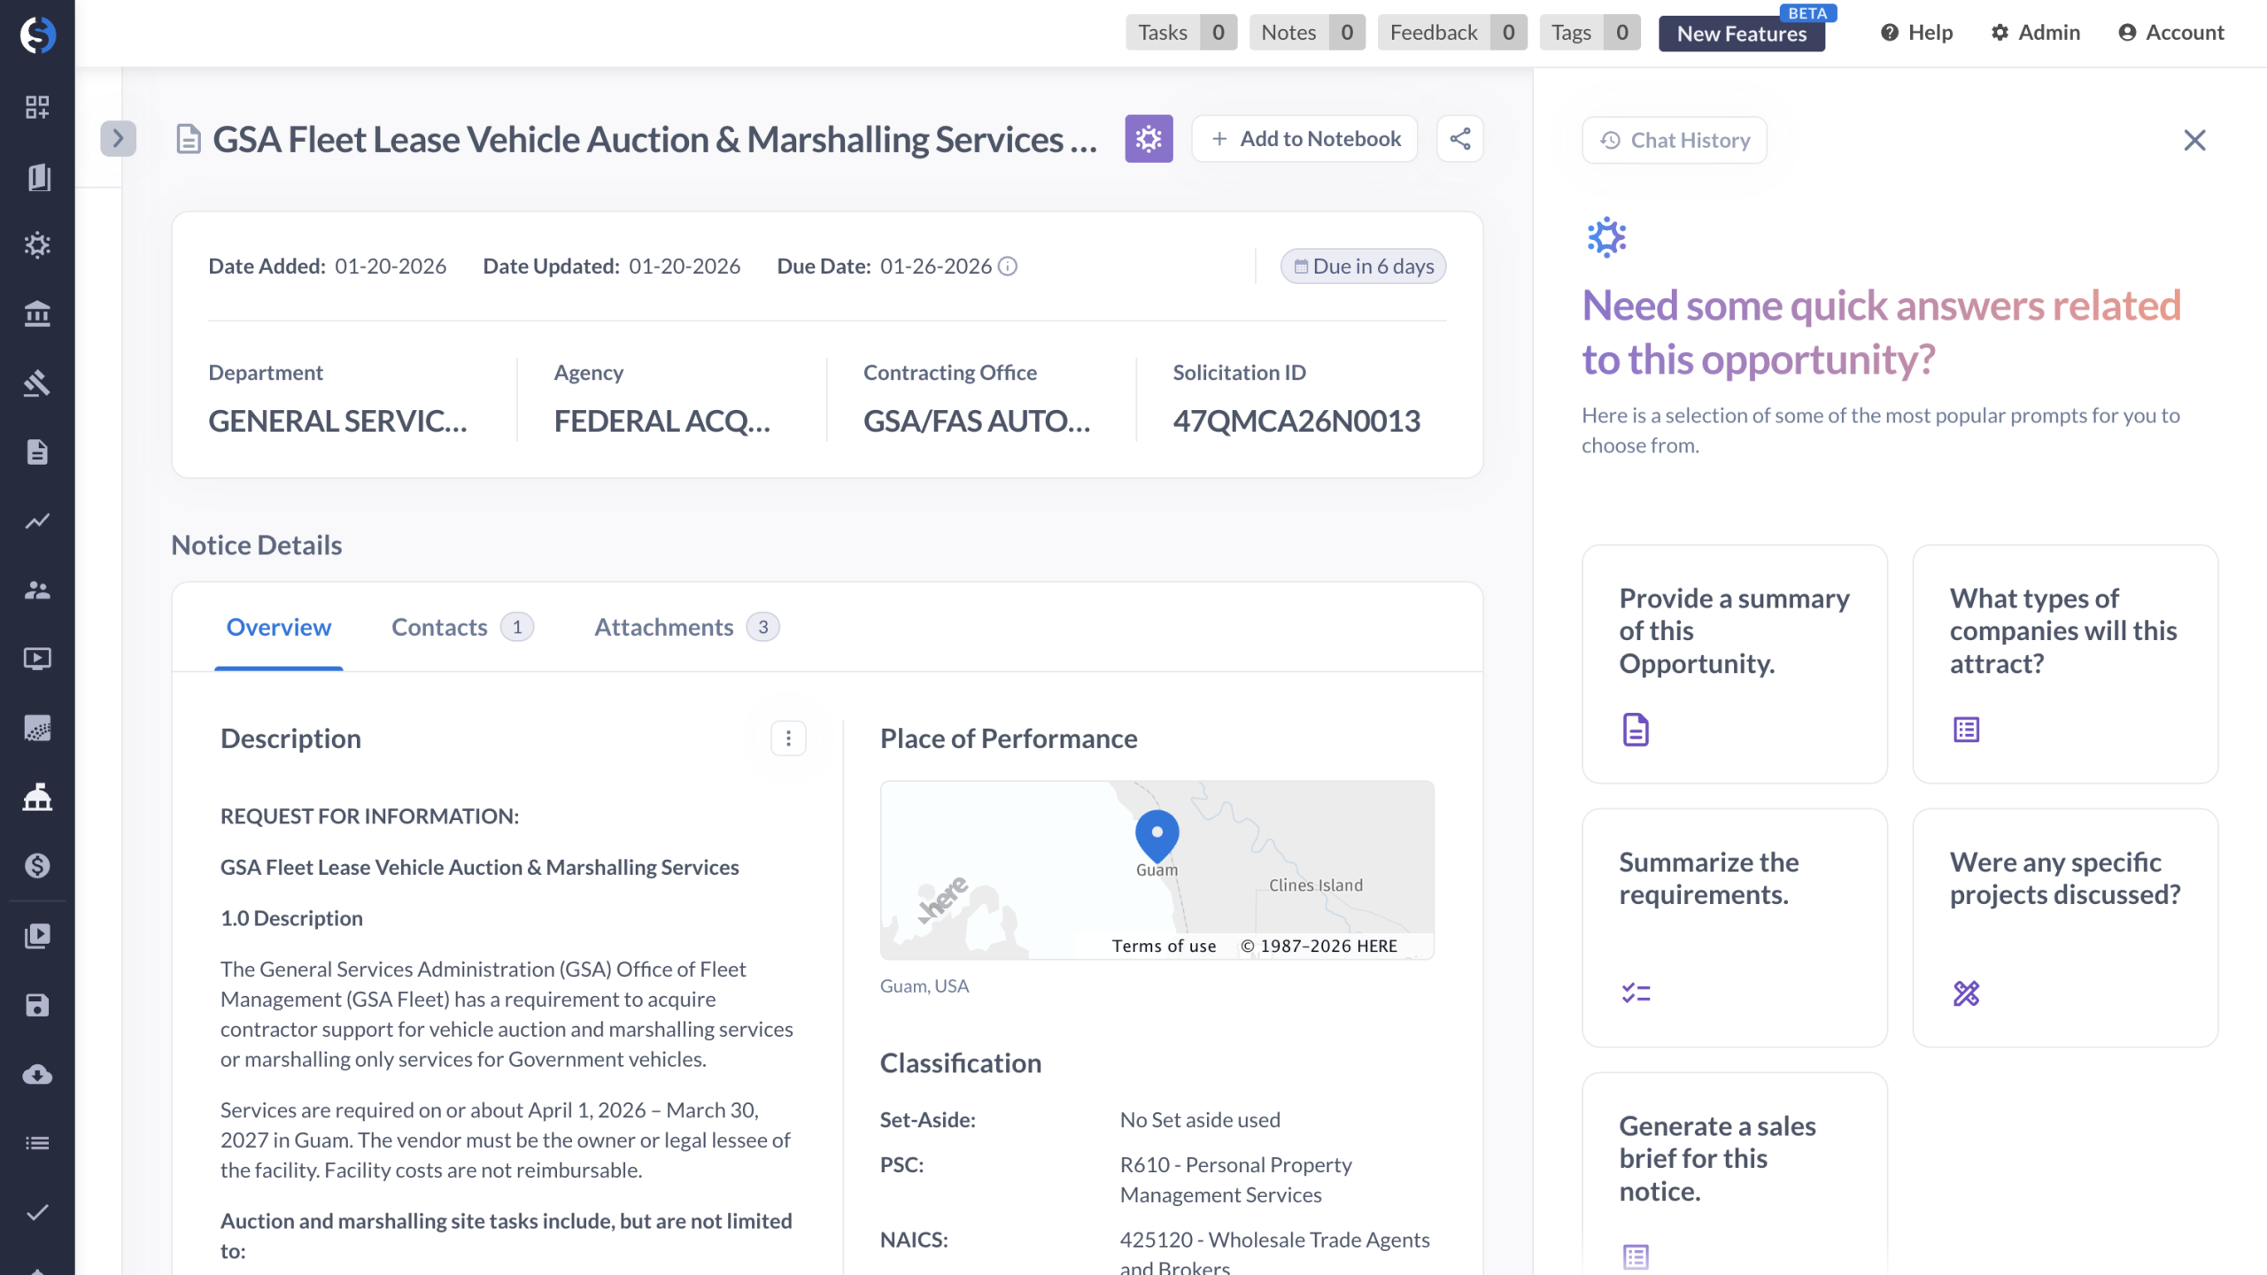This screenshot has height=1275, width=2267.
Task: Open the people group icon in sidebar
Action: tap(37, 590)
